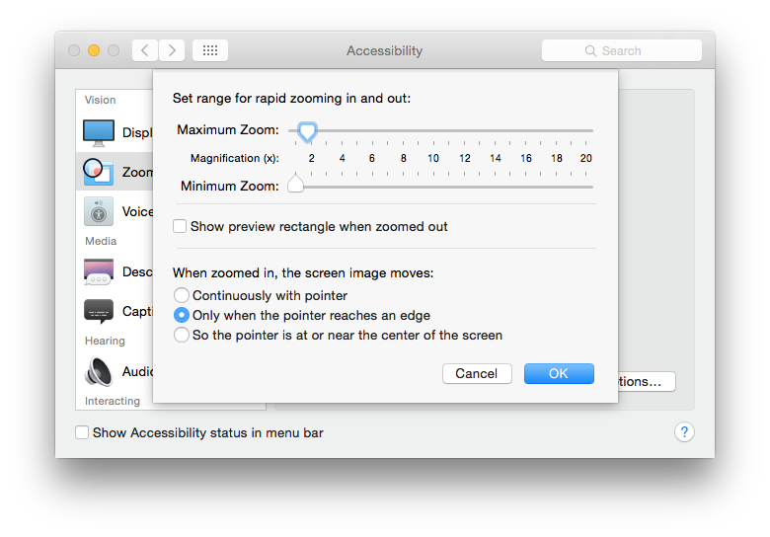Open help with the question mark button
Viewport: 770px width, 537px height.
point(684,432)
